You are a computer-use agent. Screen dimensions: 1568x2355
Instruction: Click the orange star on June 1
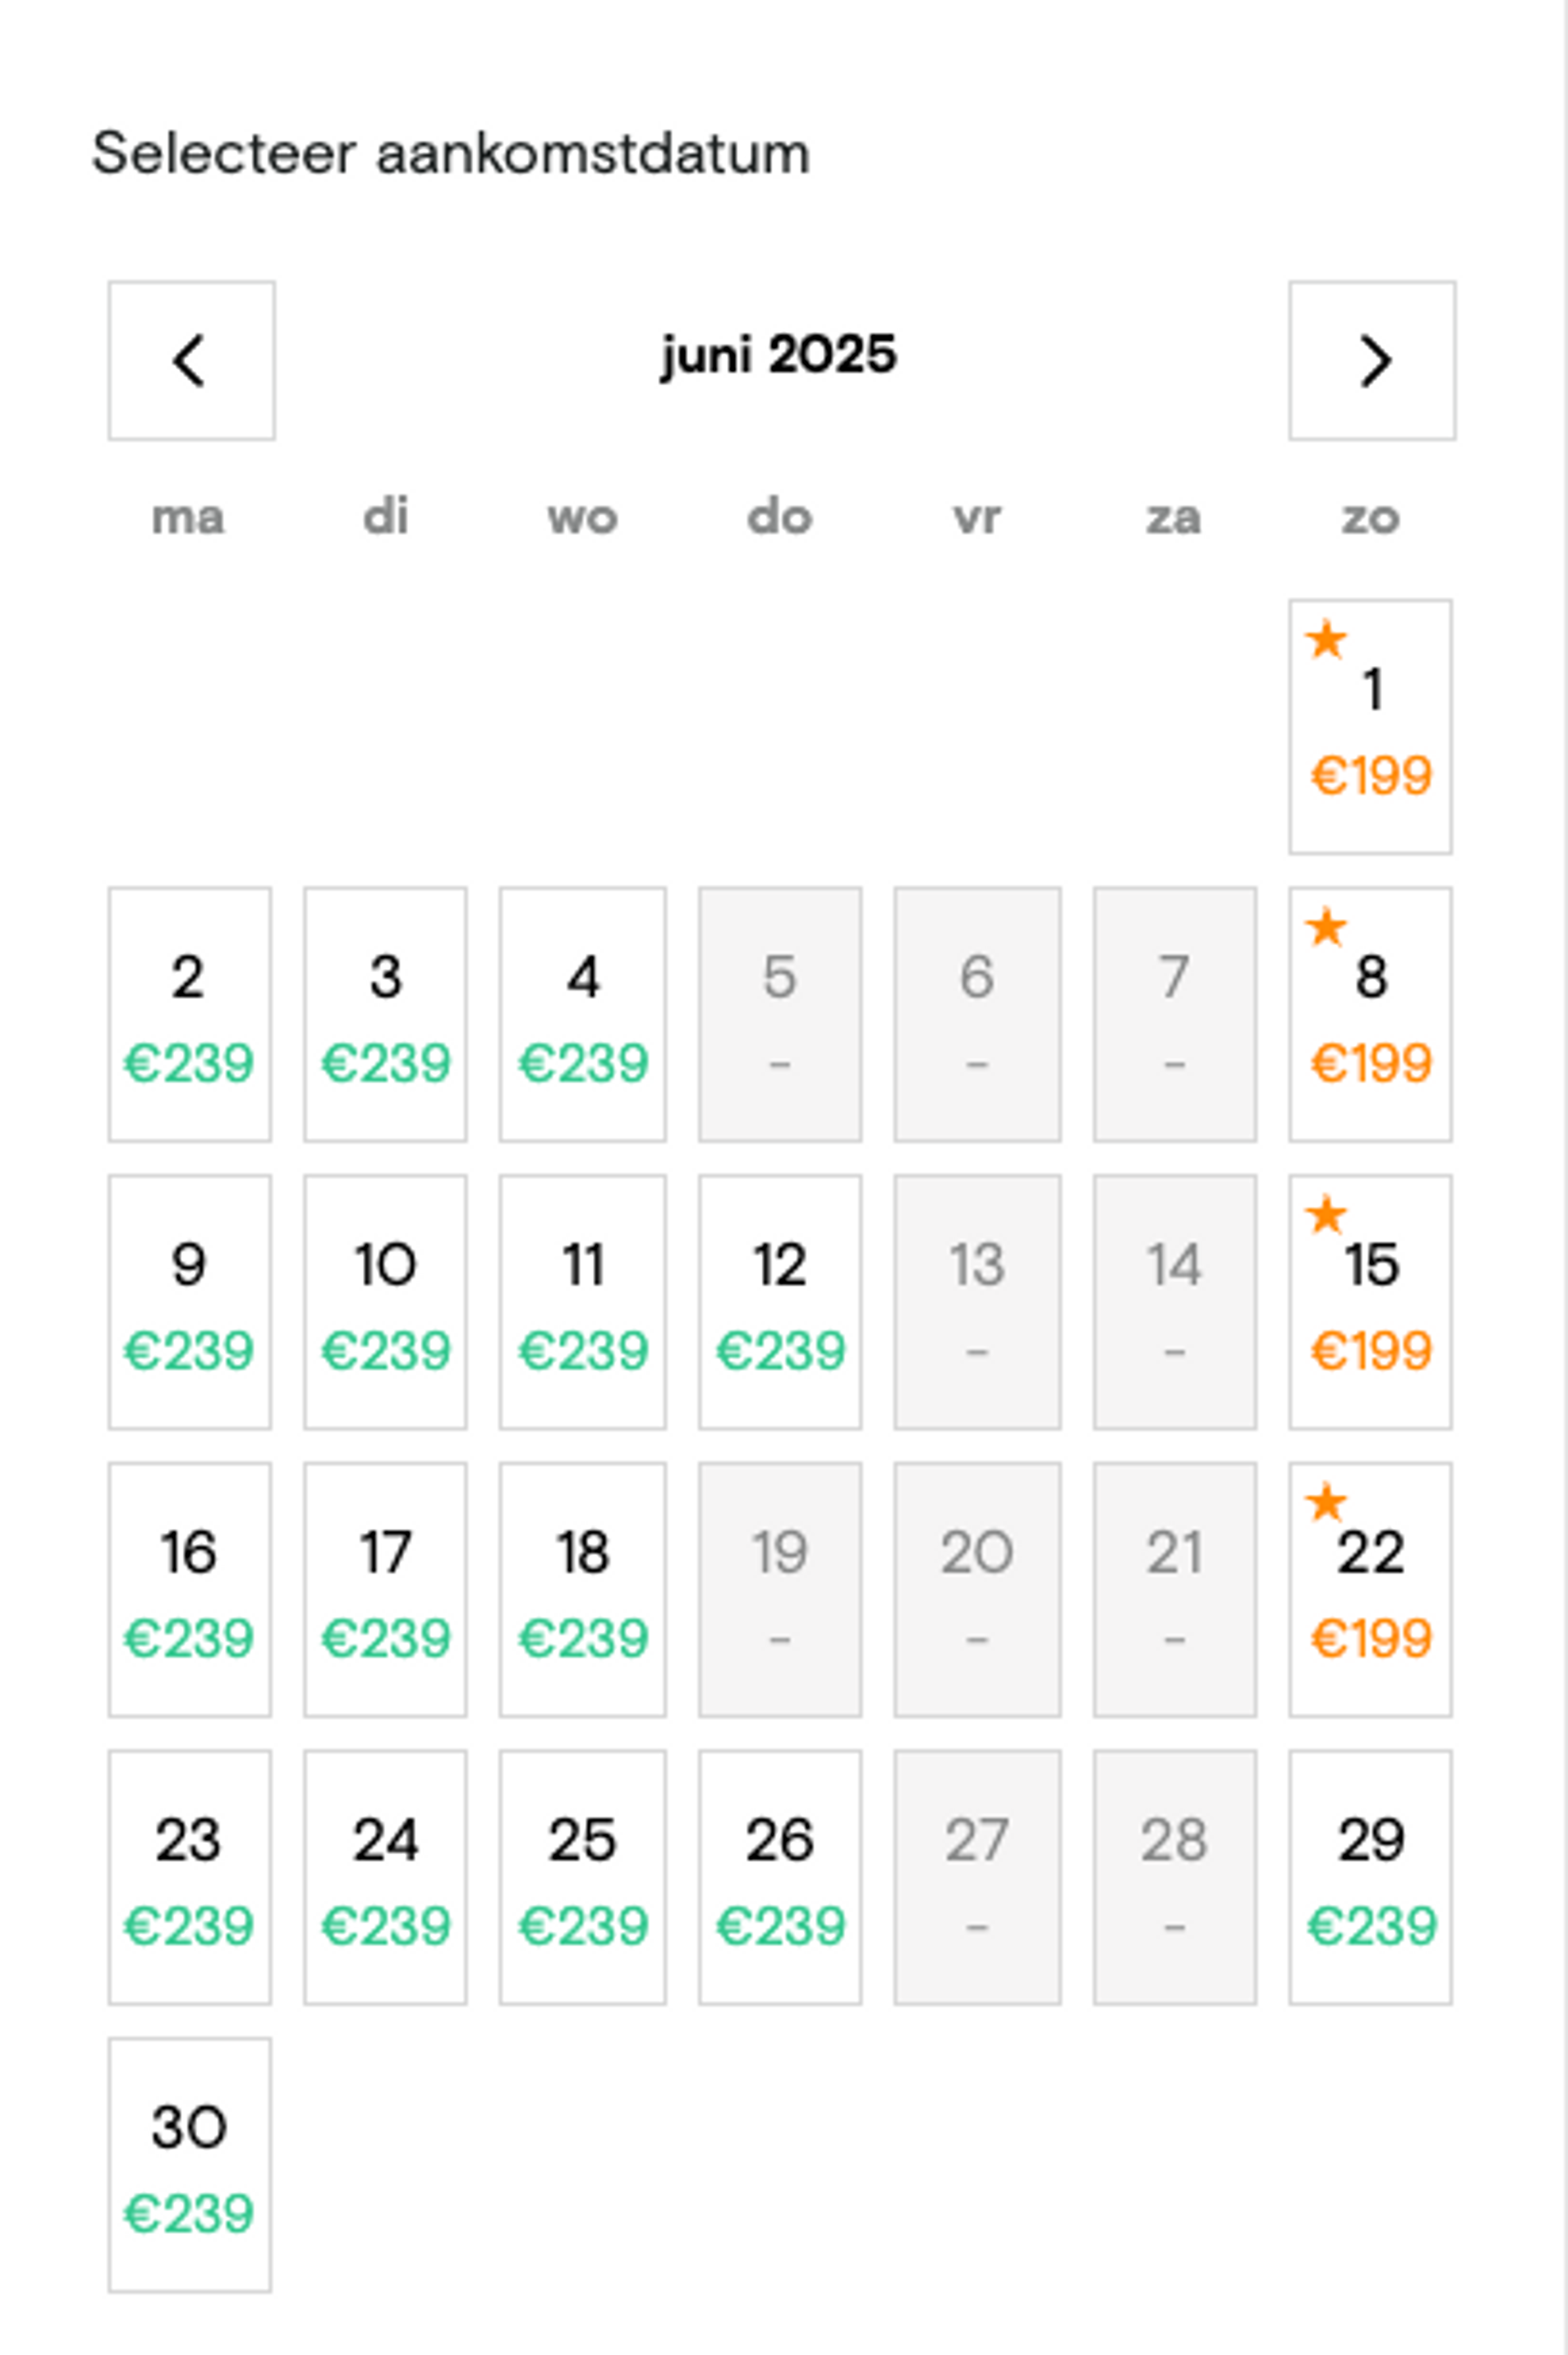[1326, 639]
